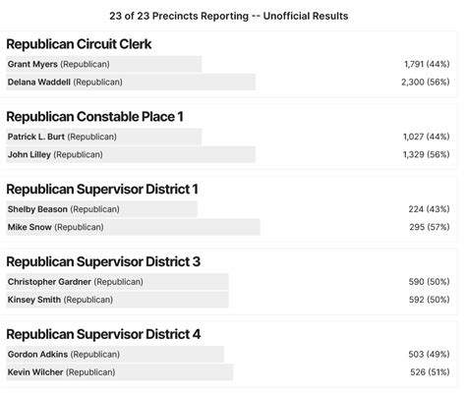Image resolution: width=466 pixels, height=394 pixels.
Task: Select the Kevin Wilcher result bar
Action: tap(119, 372)
